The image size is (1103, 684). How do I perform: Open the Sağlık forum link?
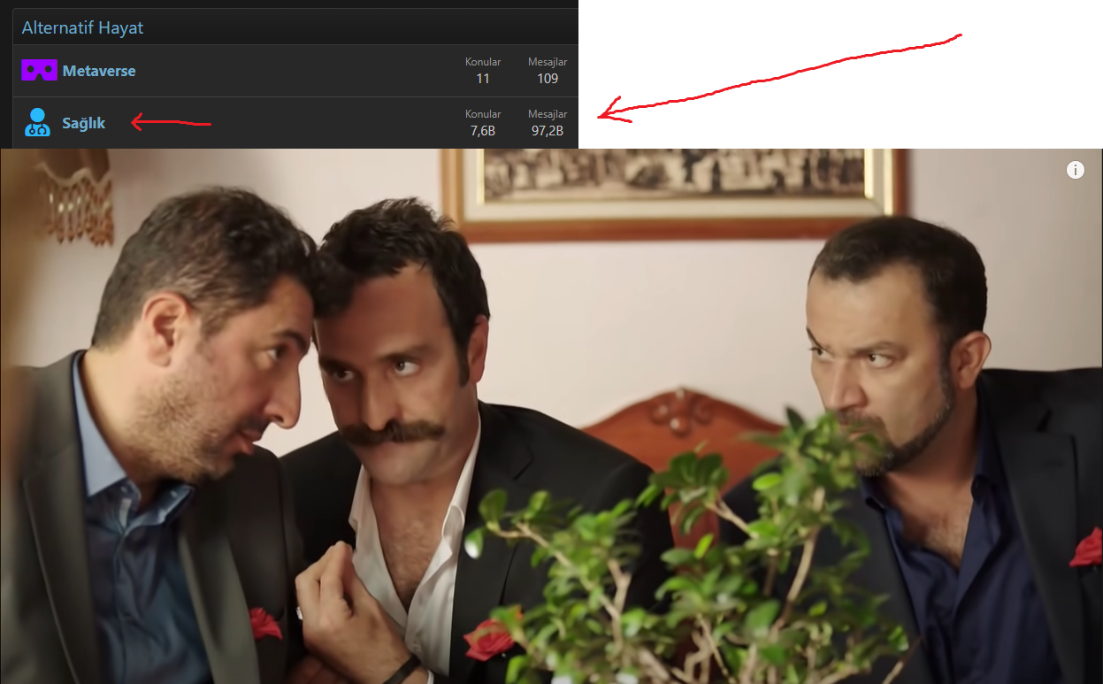[83, 123]
